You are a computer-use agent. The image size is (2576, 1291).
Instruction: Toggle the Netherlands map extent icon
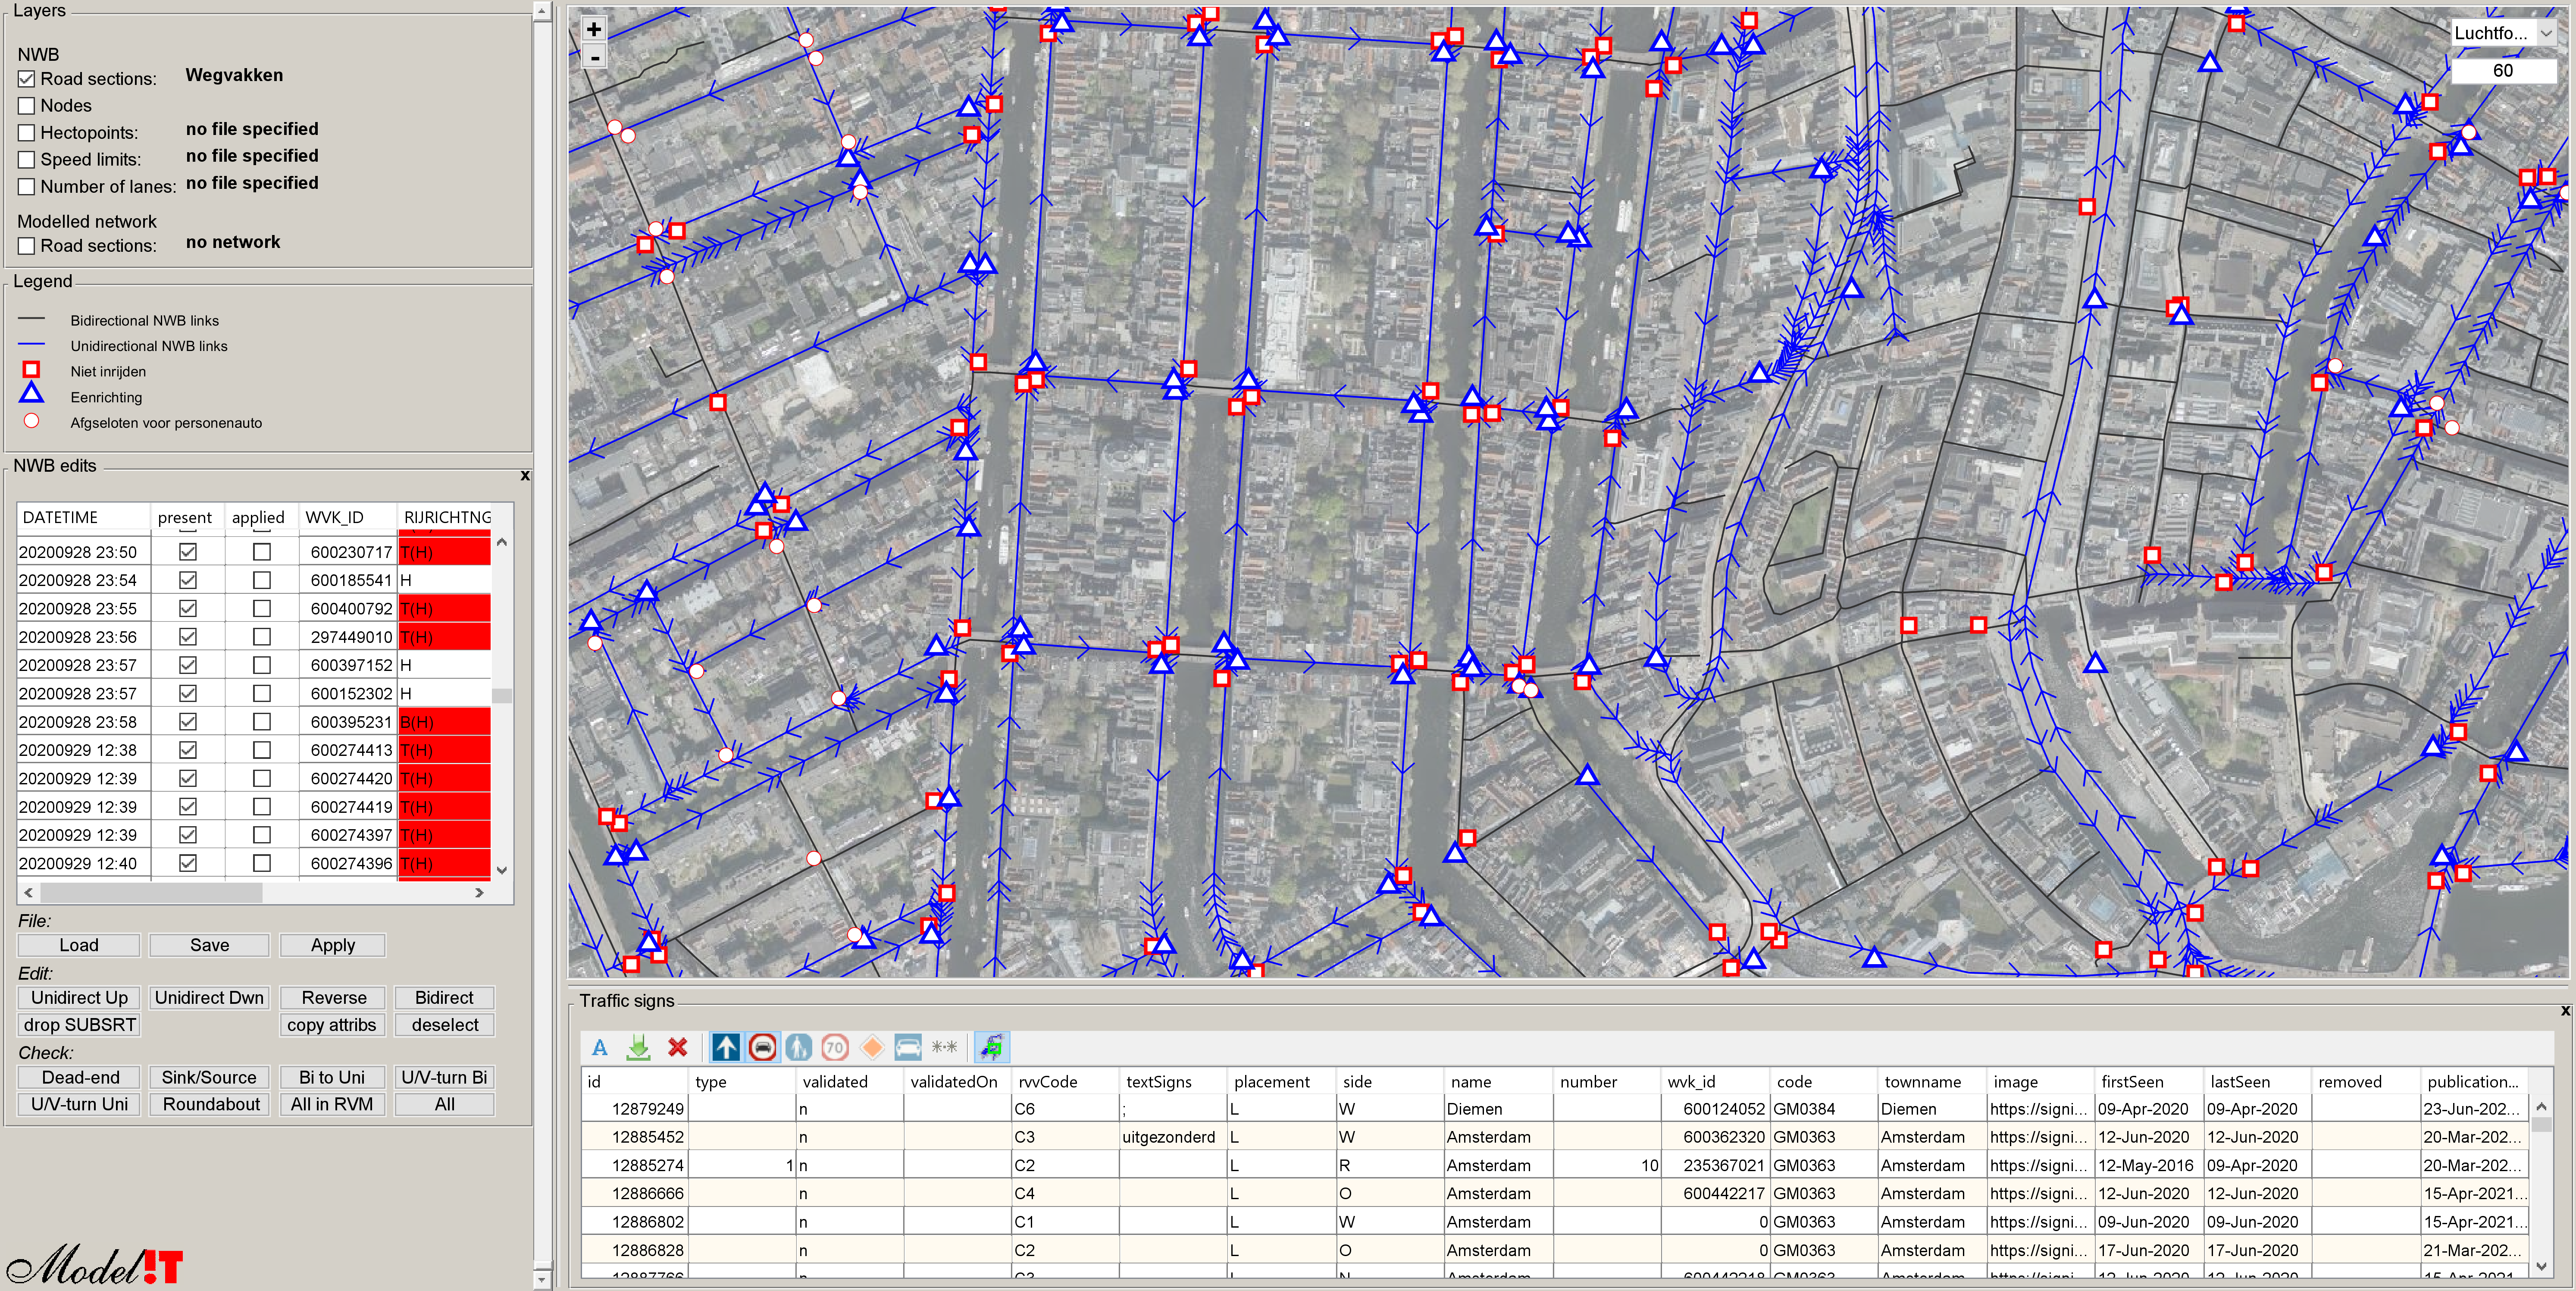992,1047
